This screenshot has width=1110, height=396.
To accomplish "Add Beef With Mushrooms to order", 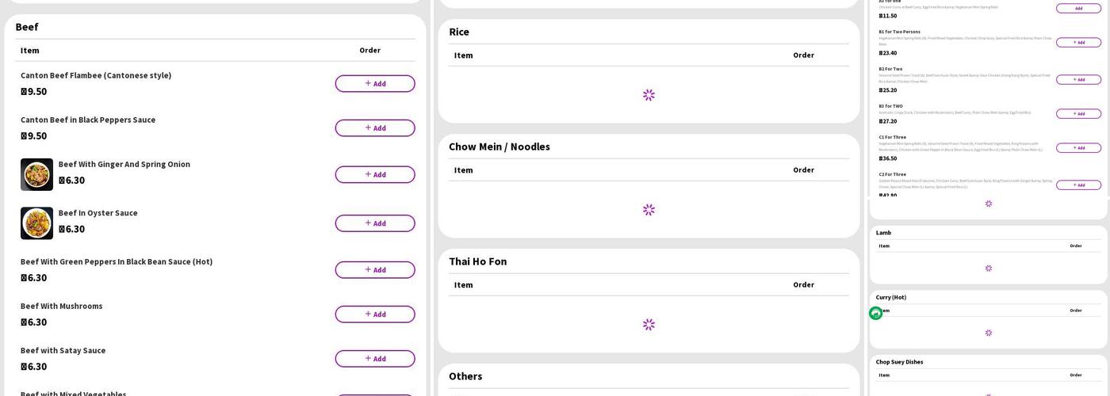I will pos(374,314).
